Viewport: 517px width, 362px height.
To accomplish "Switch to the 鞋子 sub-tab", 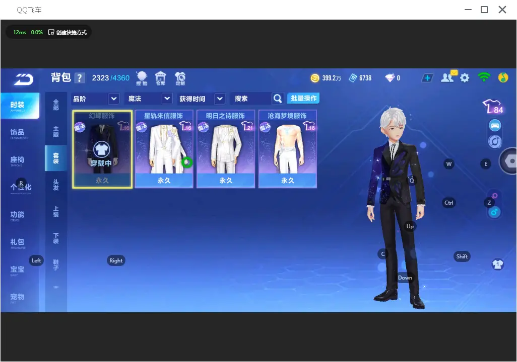I will pyautogui.click(x=56, y=265).
